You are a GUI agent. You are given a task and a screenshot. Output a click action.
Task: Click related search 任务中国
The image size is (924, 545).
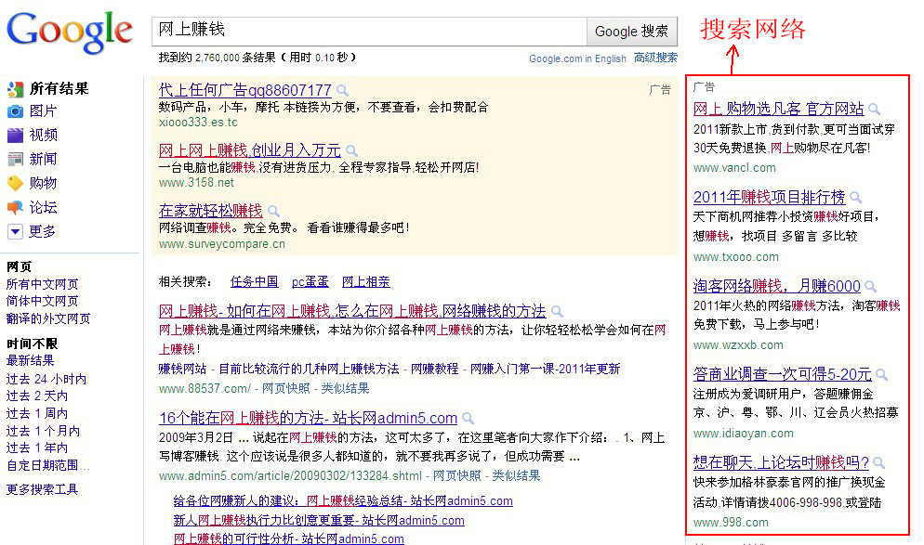(x=254, y=282)
